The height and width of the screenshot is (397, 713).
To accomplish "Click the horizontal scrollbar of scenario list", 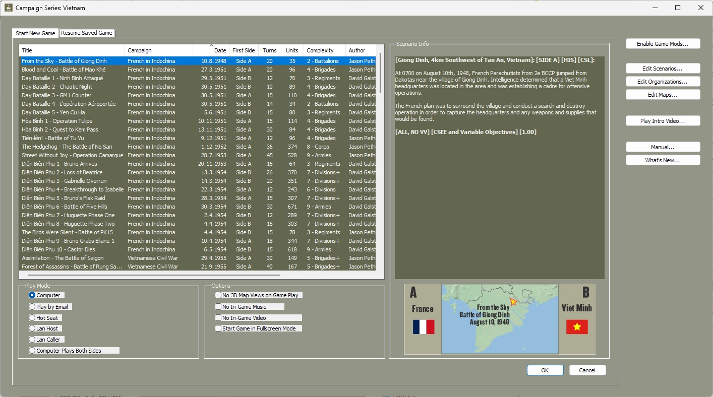I will point(154,276).
